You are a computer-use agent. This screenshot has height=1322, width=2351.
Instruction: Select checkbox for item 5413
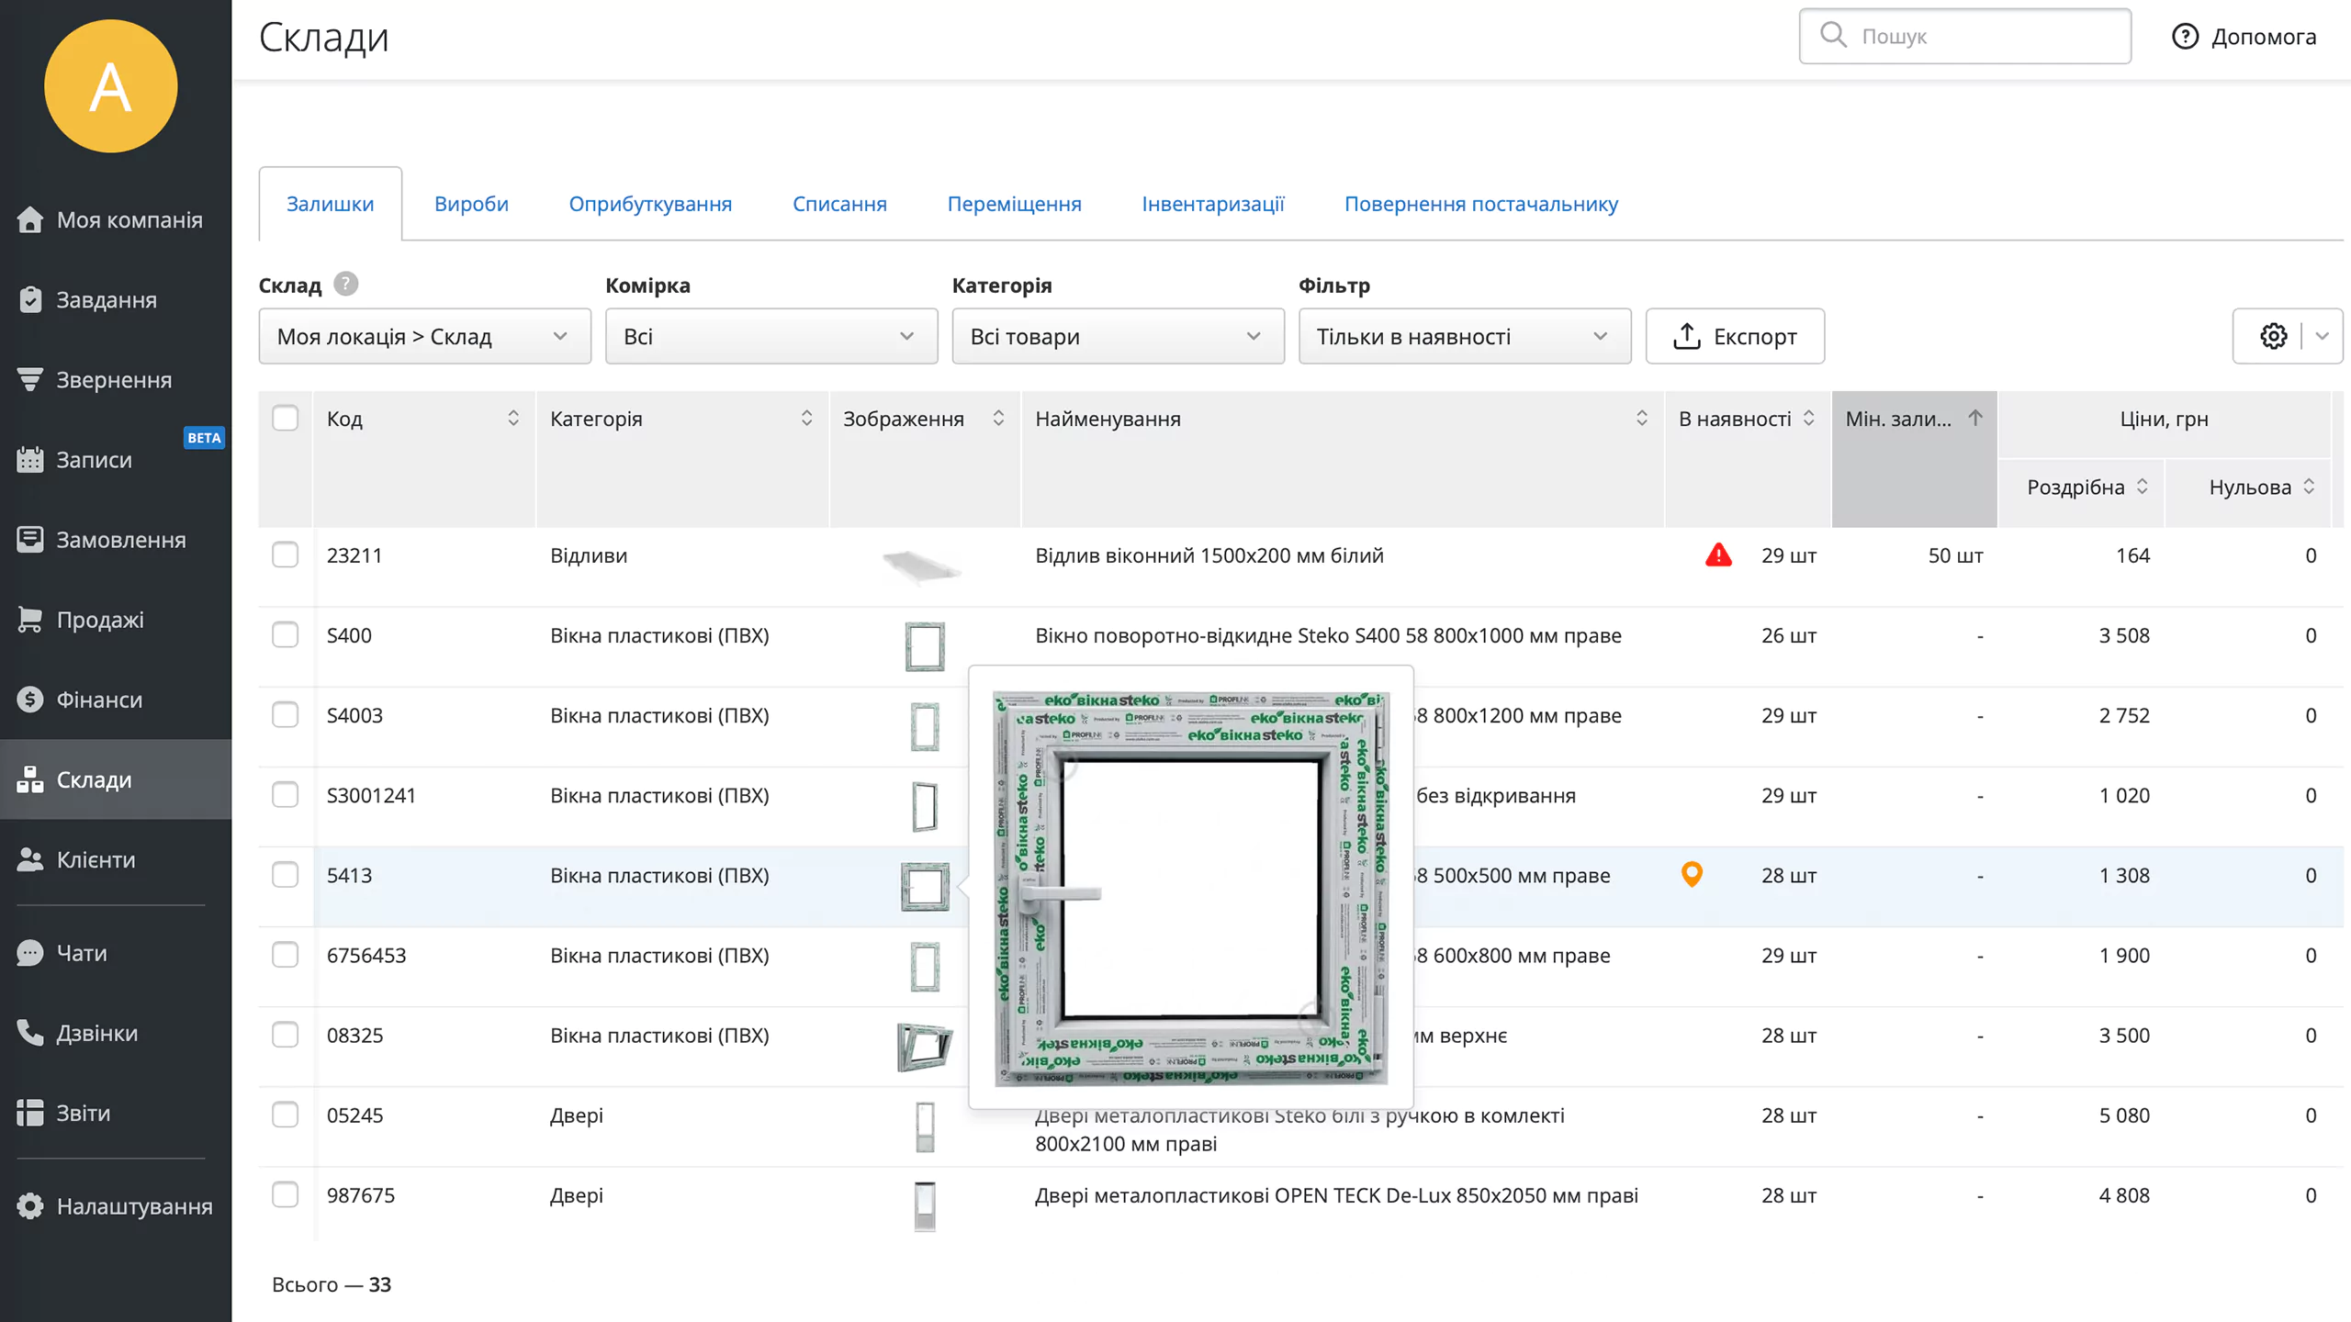pyautogui.click(x=286, y=875)
